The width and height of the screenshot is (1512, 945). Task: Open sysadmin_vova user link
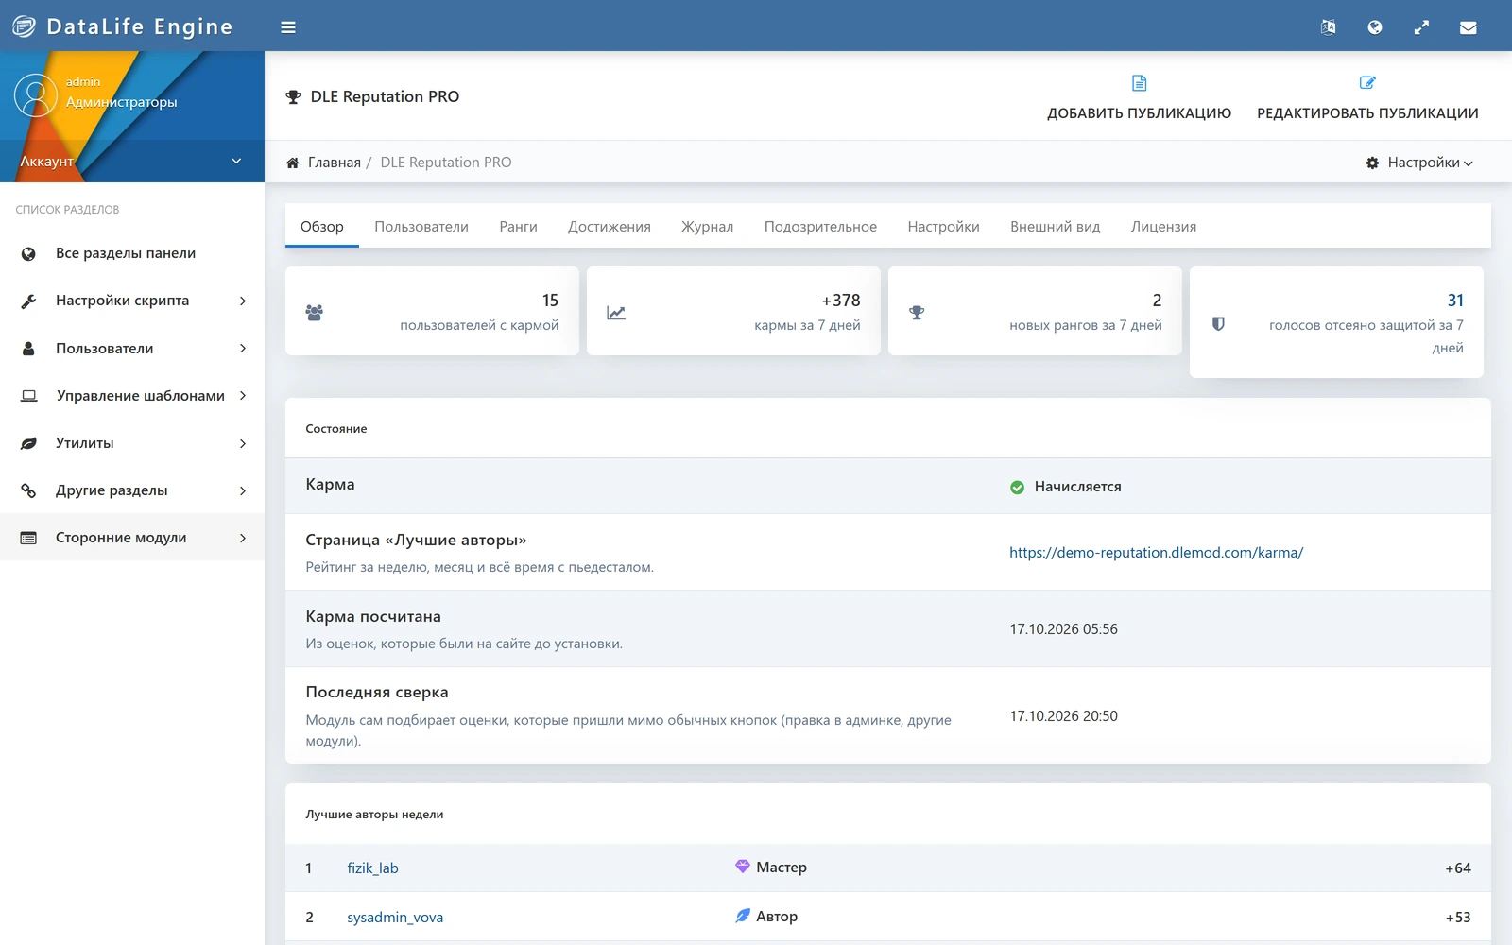click(395, 917)
